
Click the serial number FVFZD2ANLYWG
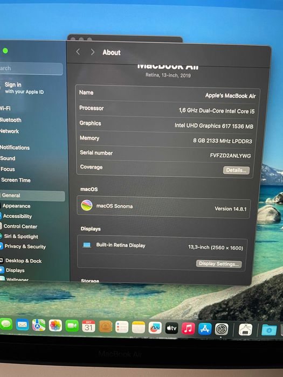pyautogui.click(x=230, y=156)
